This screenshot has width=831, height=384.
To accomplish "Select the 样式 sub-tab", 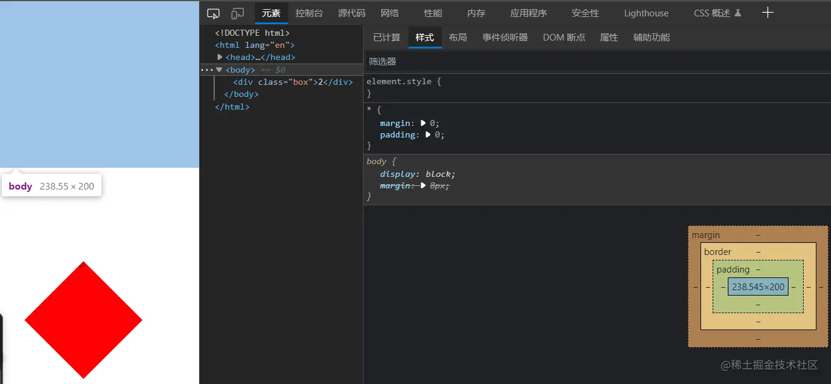I will tap(425, 38).
